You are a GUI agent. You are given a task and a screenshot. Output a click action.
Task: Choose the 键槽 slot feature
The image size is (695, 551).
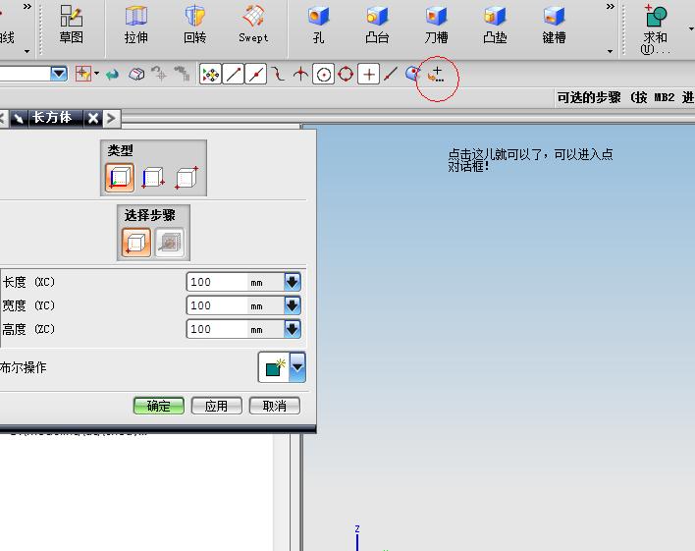554,25
